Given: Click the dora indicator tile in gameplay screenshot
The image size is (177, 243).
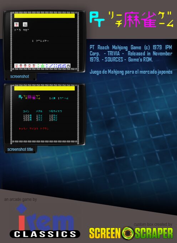Looking at the screenshot, I should pyautogui.click(x=16, y=24).
